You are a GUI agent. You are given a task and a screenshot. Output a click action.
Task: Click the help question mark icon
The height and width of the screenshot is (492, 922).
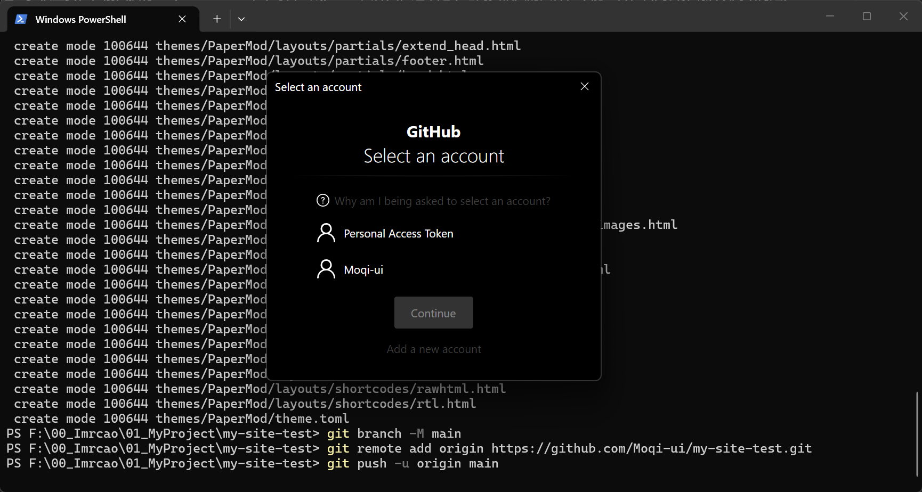pyautogui.click(x=323, y=201)
